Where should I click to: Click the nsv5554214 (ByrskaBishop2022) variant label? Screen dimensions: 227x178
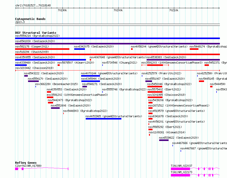tap(37, 36)
